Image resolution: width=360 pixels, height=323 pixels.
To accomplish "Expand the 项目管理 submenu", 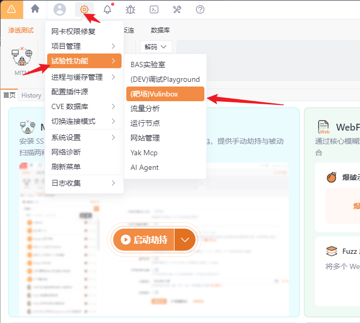I will point(84,46).
